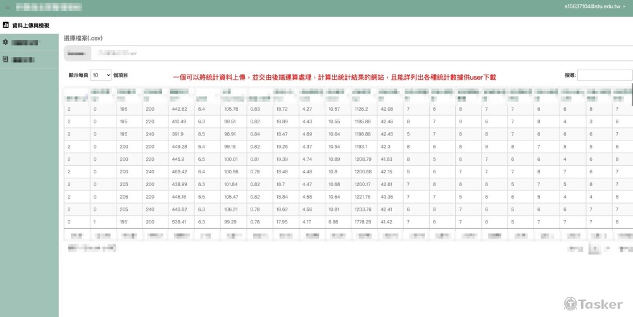The image size is (633, 317).
Task: Click table cell 100.01
Action: pos(234,159)
